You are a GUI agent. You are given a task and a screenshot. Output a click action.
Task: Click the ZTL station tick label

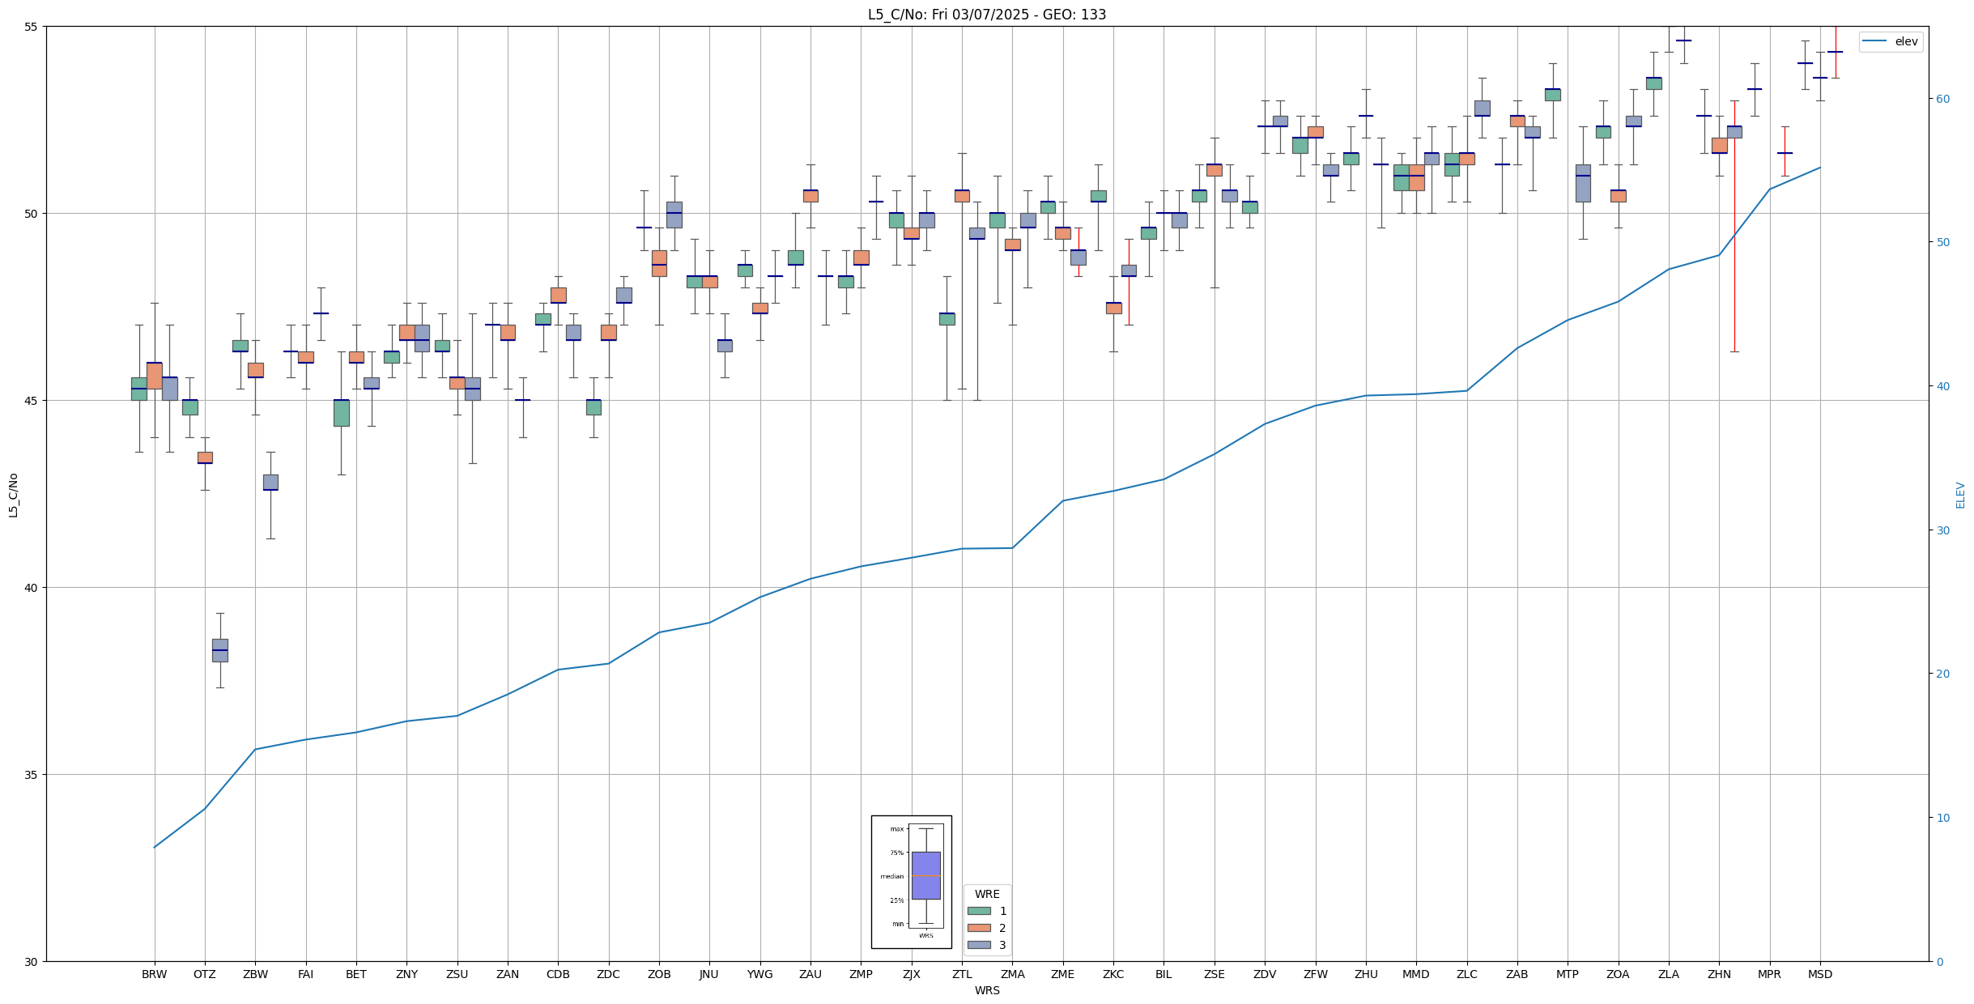(961, 974)
